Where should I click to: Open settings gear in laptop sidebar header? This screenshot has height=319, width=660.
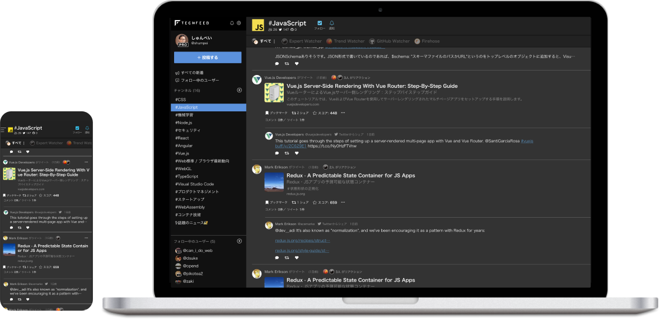(x=238, y=23)
